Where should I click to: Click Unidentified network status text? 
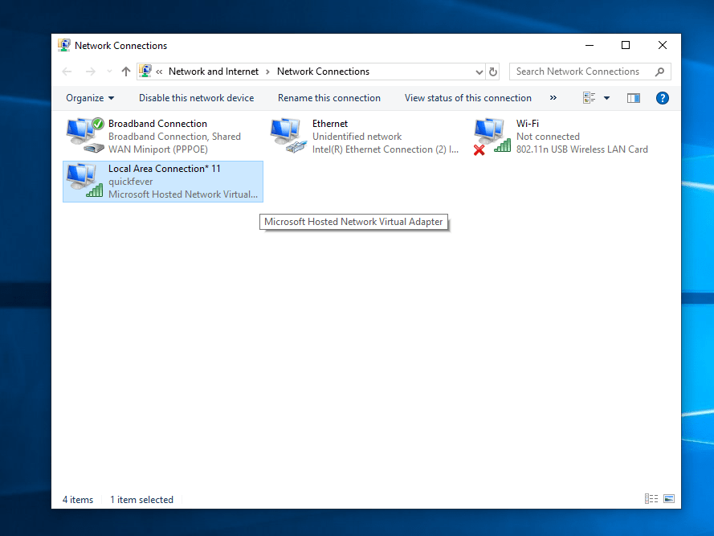(357, 137)
